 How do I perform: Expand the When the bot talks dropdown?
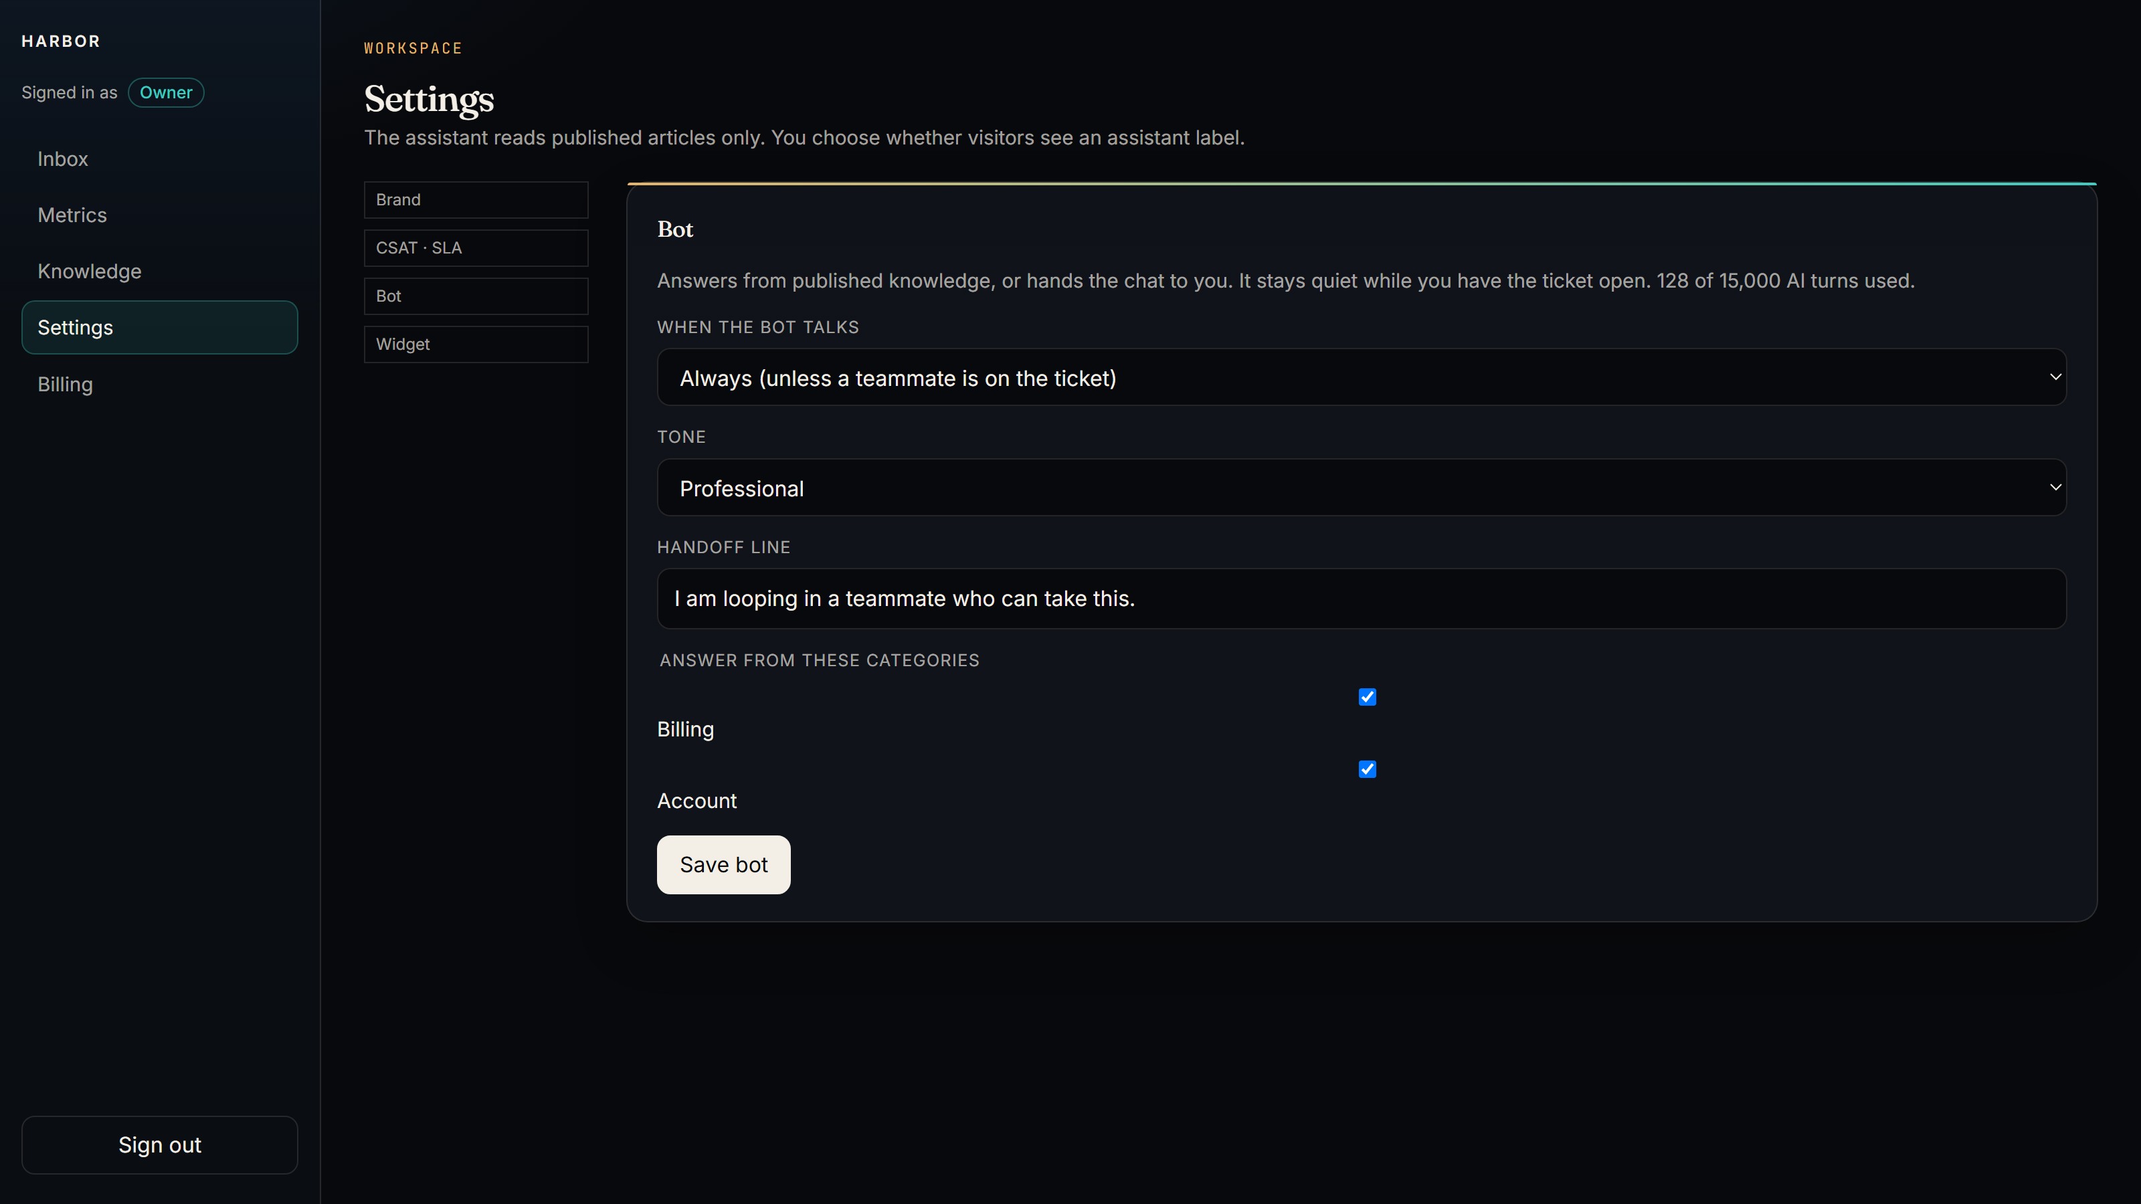(1362, 377)
